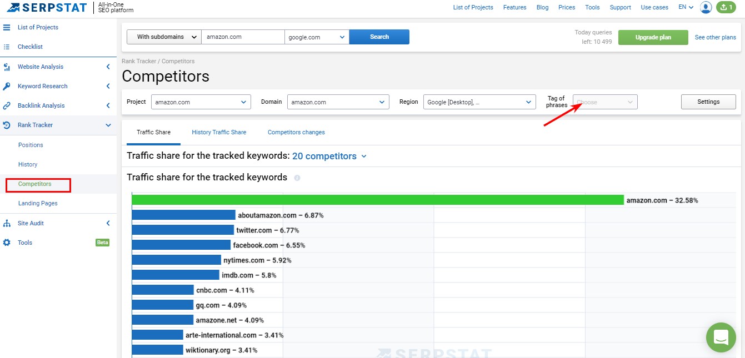Click the imdb.com 5.8% chart label

pos(249,275)
